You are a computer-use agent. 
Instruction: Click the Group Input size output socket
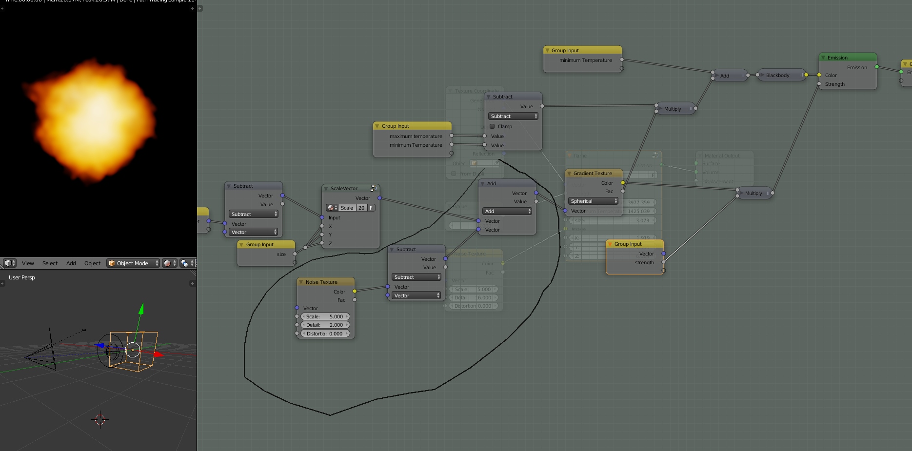coord(295,254)
